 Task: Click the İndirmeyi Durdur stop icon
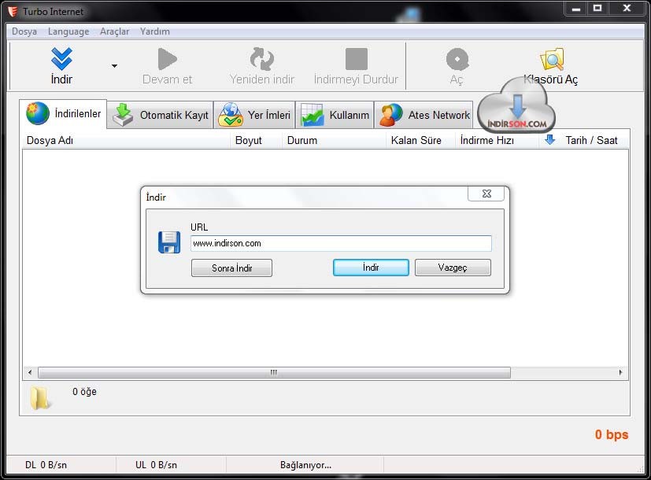357,59
